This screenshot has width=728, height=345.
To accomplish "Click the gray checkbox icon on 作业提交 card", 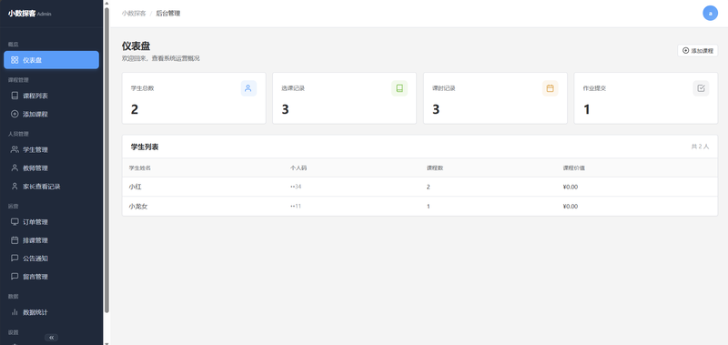I will pos(701,88).
